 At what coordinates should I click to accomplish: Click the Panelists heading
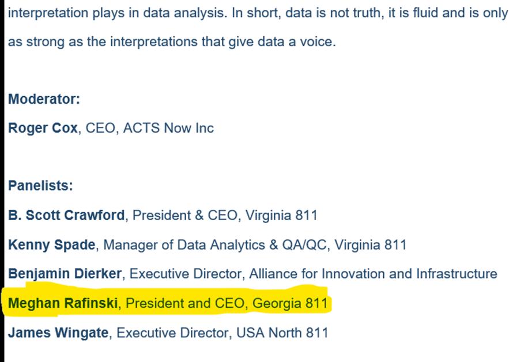[x=41, y=186]
